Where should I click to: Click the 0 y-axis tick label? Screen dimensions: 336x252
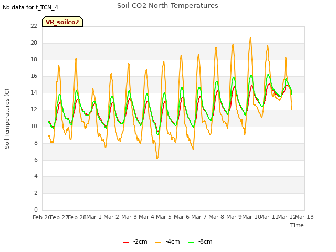[36, 209]
